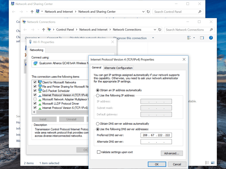The image size is (226, 169).
Task: Check Microsoft Network Adapter Multiplexor Protocol box
Action: 35,99
